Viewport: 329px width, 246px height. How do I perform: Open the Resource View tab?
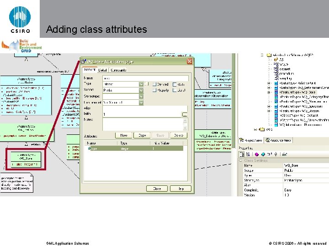(278, 140)
